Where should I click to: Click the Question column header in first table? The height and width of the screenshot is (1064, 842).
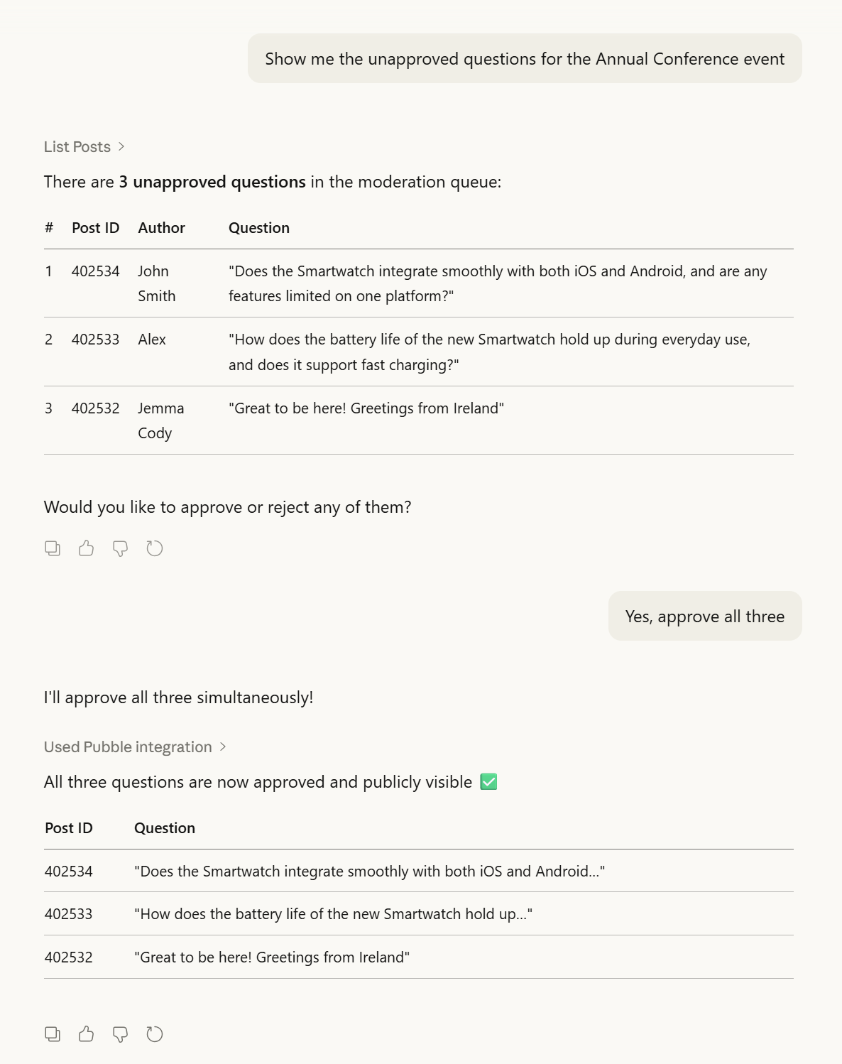click(x=259, y=228)
